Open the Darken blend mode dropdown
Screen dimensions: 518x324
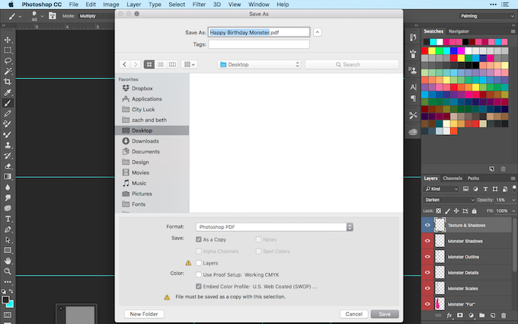click(x=449, y=200)
